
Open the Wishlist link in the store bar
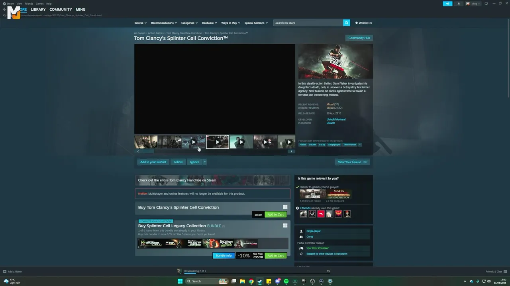363,23
